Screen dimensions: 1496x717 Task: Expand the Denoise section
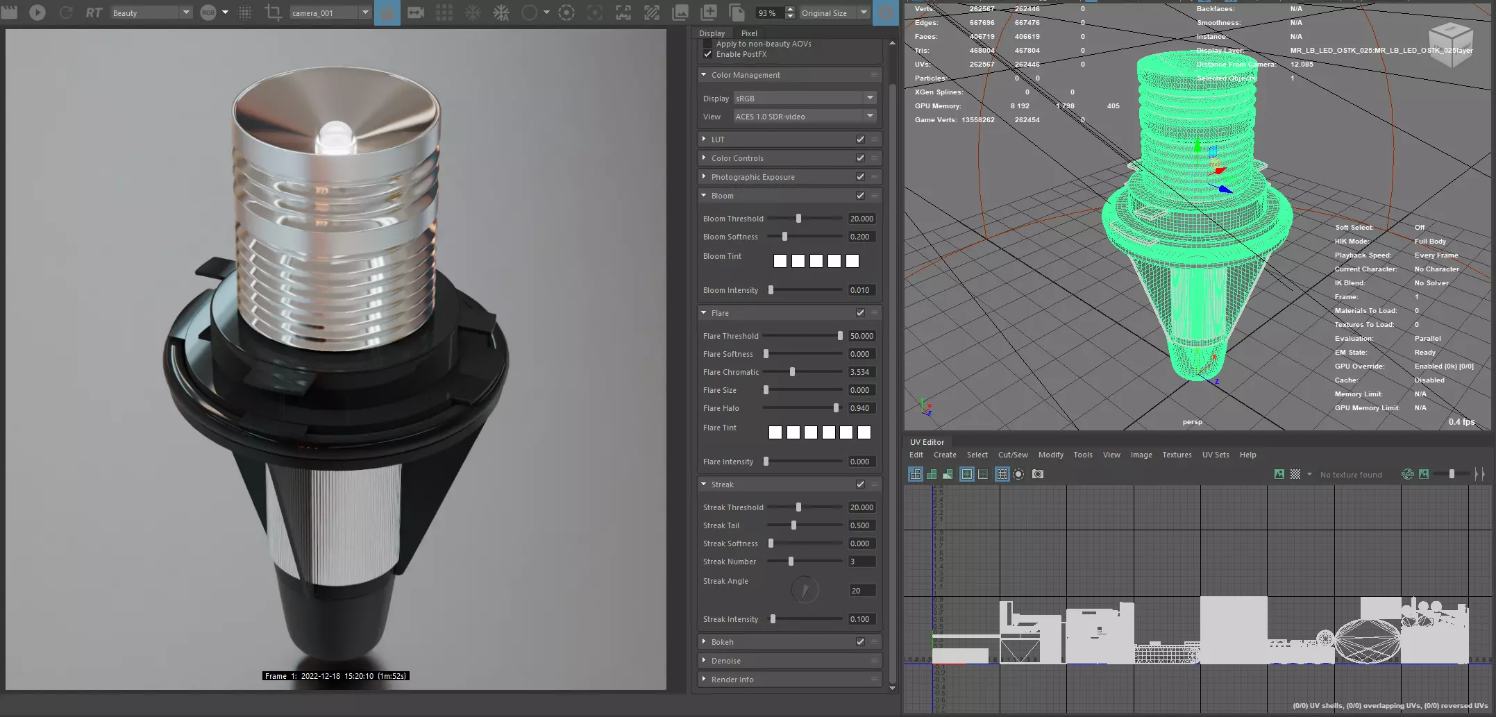(x=789, y=661)
